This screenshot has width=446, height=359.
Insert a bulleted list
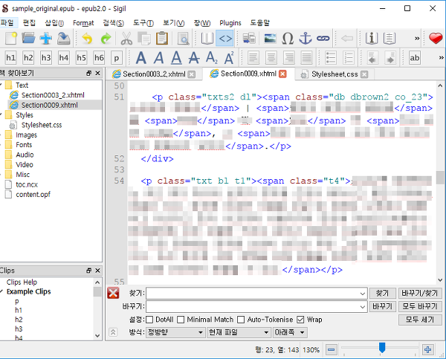coord(331,58)
